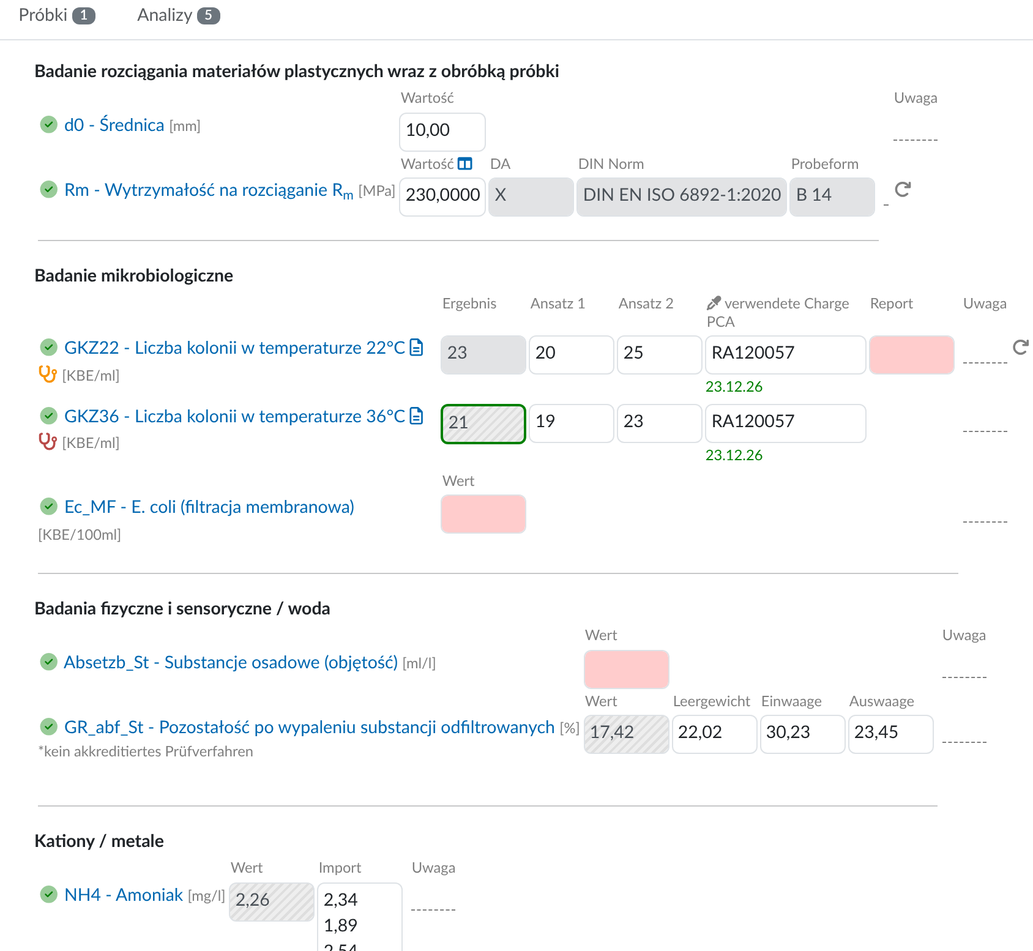Switch to the Analizy tab
Image resolution: width=1033 pixels, height=951 pixels.
pos(178,15)
